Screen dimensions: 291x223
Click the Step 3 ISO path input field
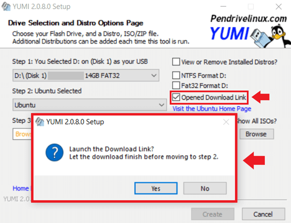(22, 134)
